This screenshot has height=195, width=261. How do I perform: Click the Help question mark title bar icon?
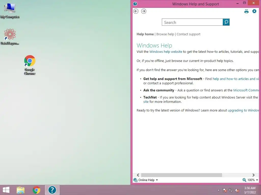coord(135,4)
